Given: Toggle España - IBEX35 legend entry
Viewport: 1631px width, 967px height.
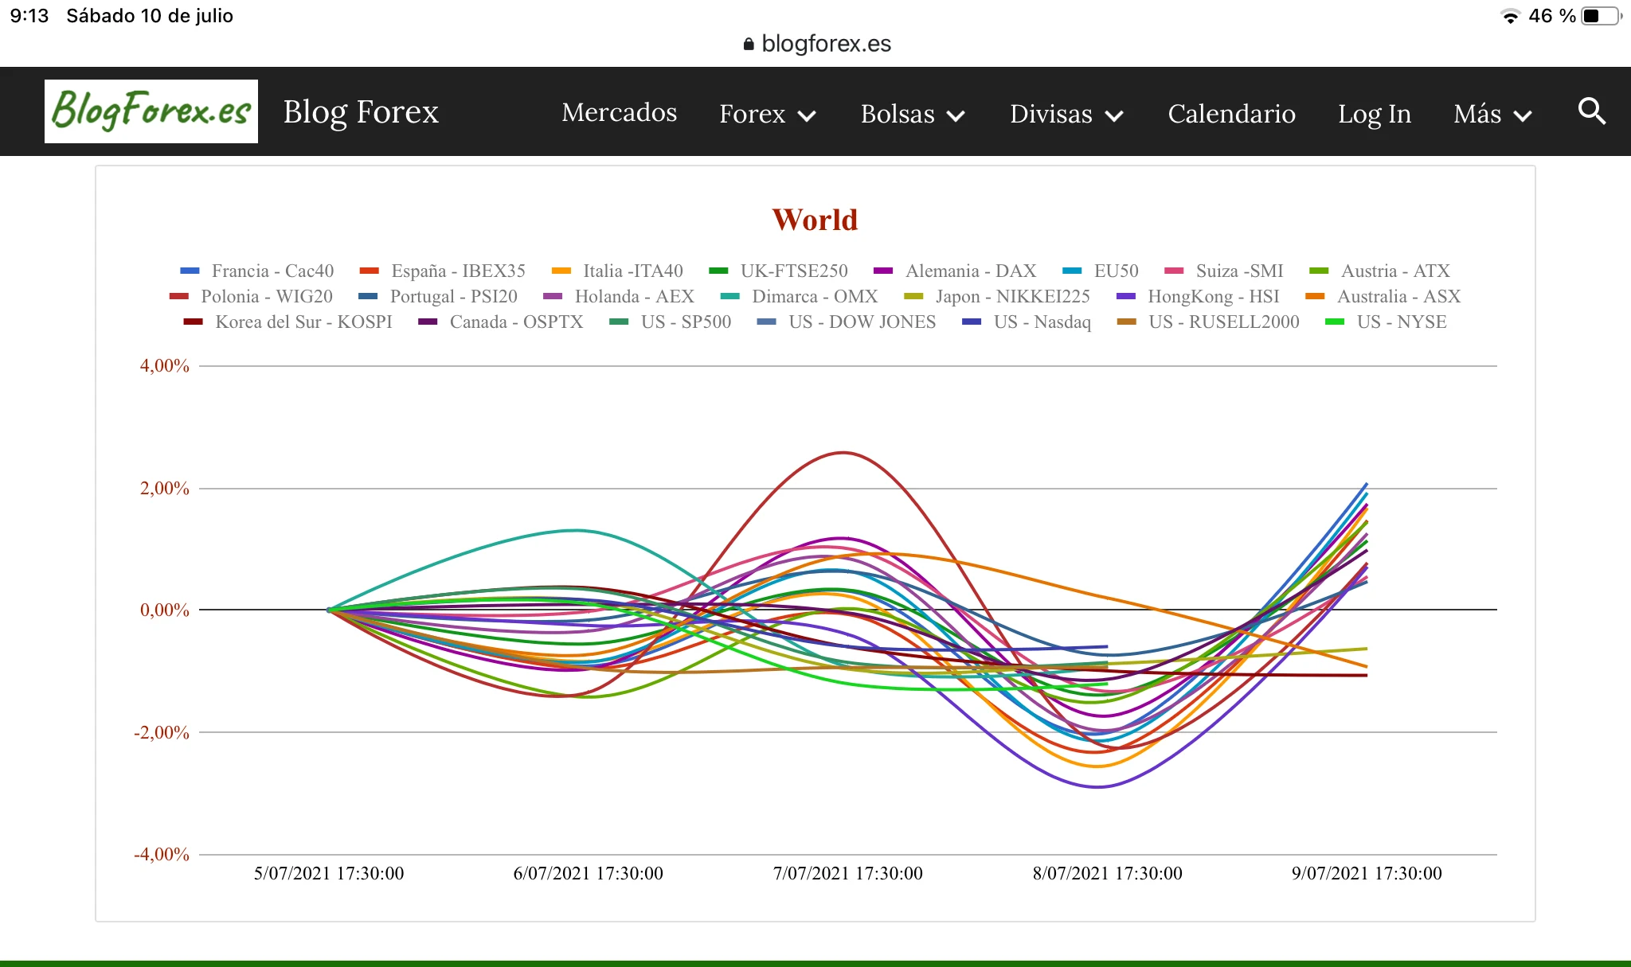Looking at the screenshot, I should pos(457,271).
